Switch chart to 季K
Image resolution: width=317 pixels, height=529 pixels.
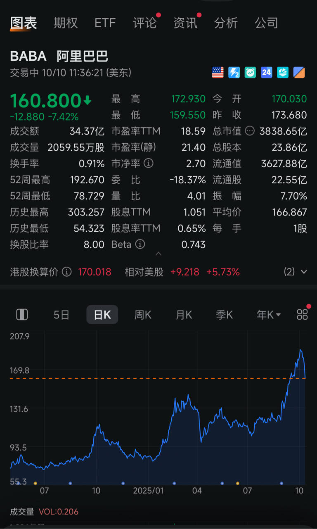pos(225,315)
